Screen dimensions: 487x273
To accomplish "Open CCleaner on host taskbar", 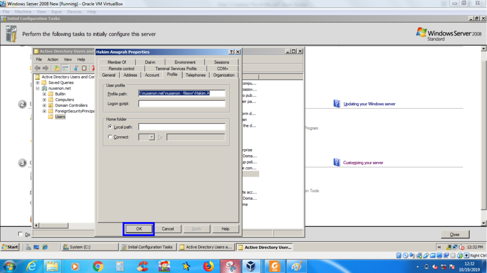I will (142, 266).
